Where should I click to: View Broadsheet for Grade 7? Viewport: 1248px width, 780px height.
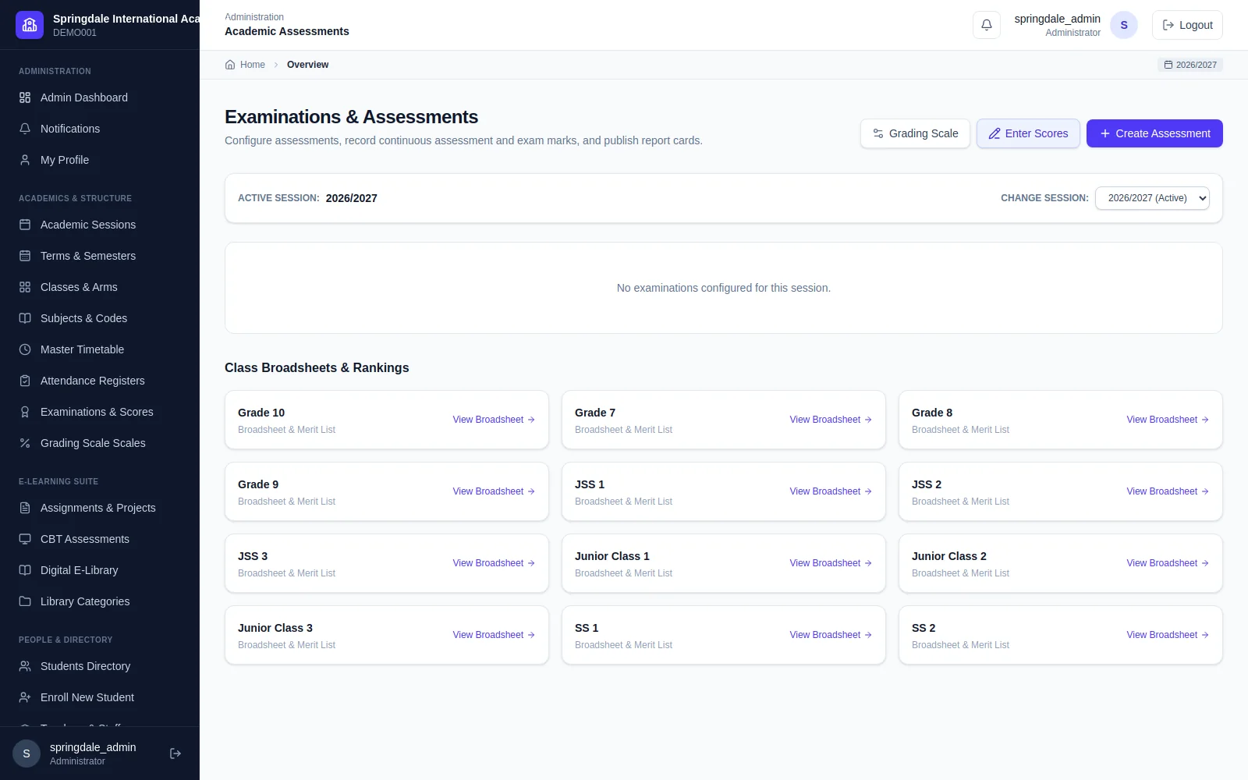831,420
